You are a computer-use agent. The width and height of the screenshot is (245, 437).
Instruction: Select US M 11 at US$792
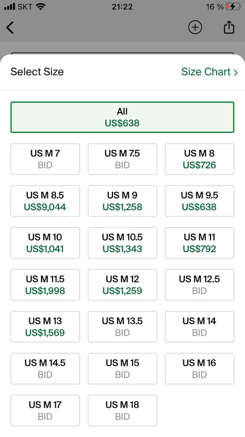click(x=199, y=243)
